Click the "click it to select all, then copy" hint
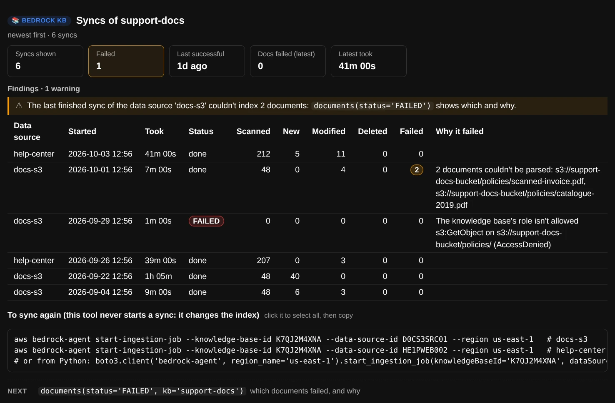Image resolution: width=615 pixels, height=403 pixels. point(308,316)
